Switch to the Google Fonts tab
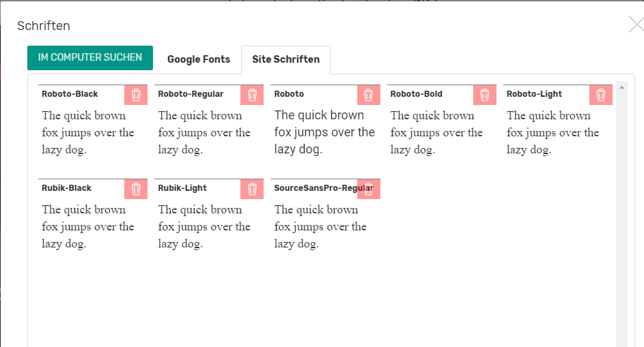Screen dimensions: 644x347 (x=199, y=59)
